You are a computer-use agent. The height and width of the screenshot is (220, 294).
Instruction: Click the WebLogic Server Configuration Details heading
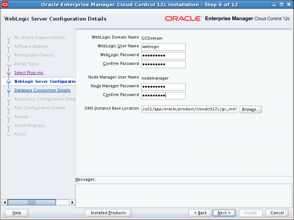pos(55,19)
